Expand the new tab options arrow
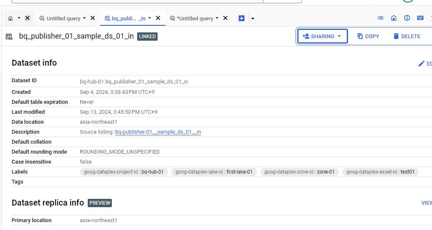The height and width of the screenshot is (230, 432). 253,19
